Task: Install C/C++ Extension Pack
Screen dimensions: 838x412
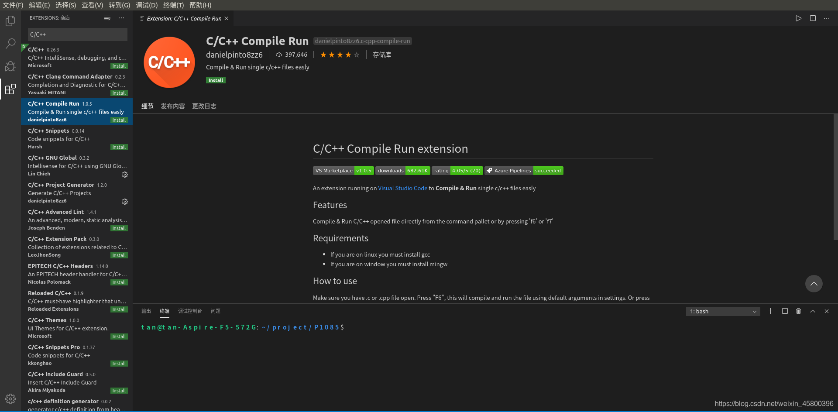Action: [x=119, y=255]
